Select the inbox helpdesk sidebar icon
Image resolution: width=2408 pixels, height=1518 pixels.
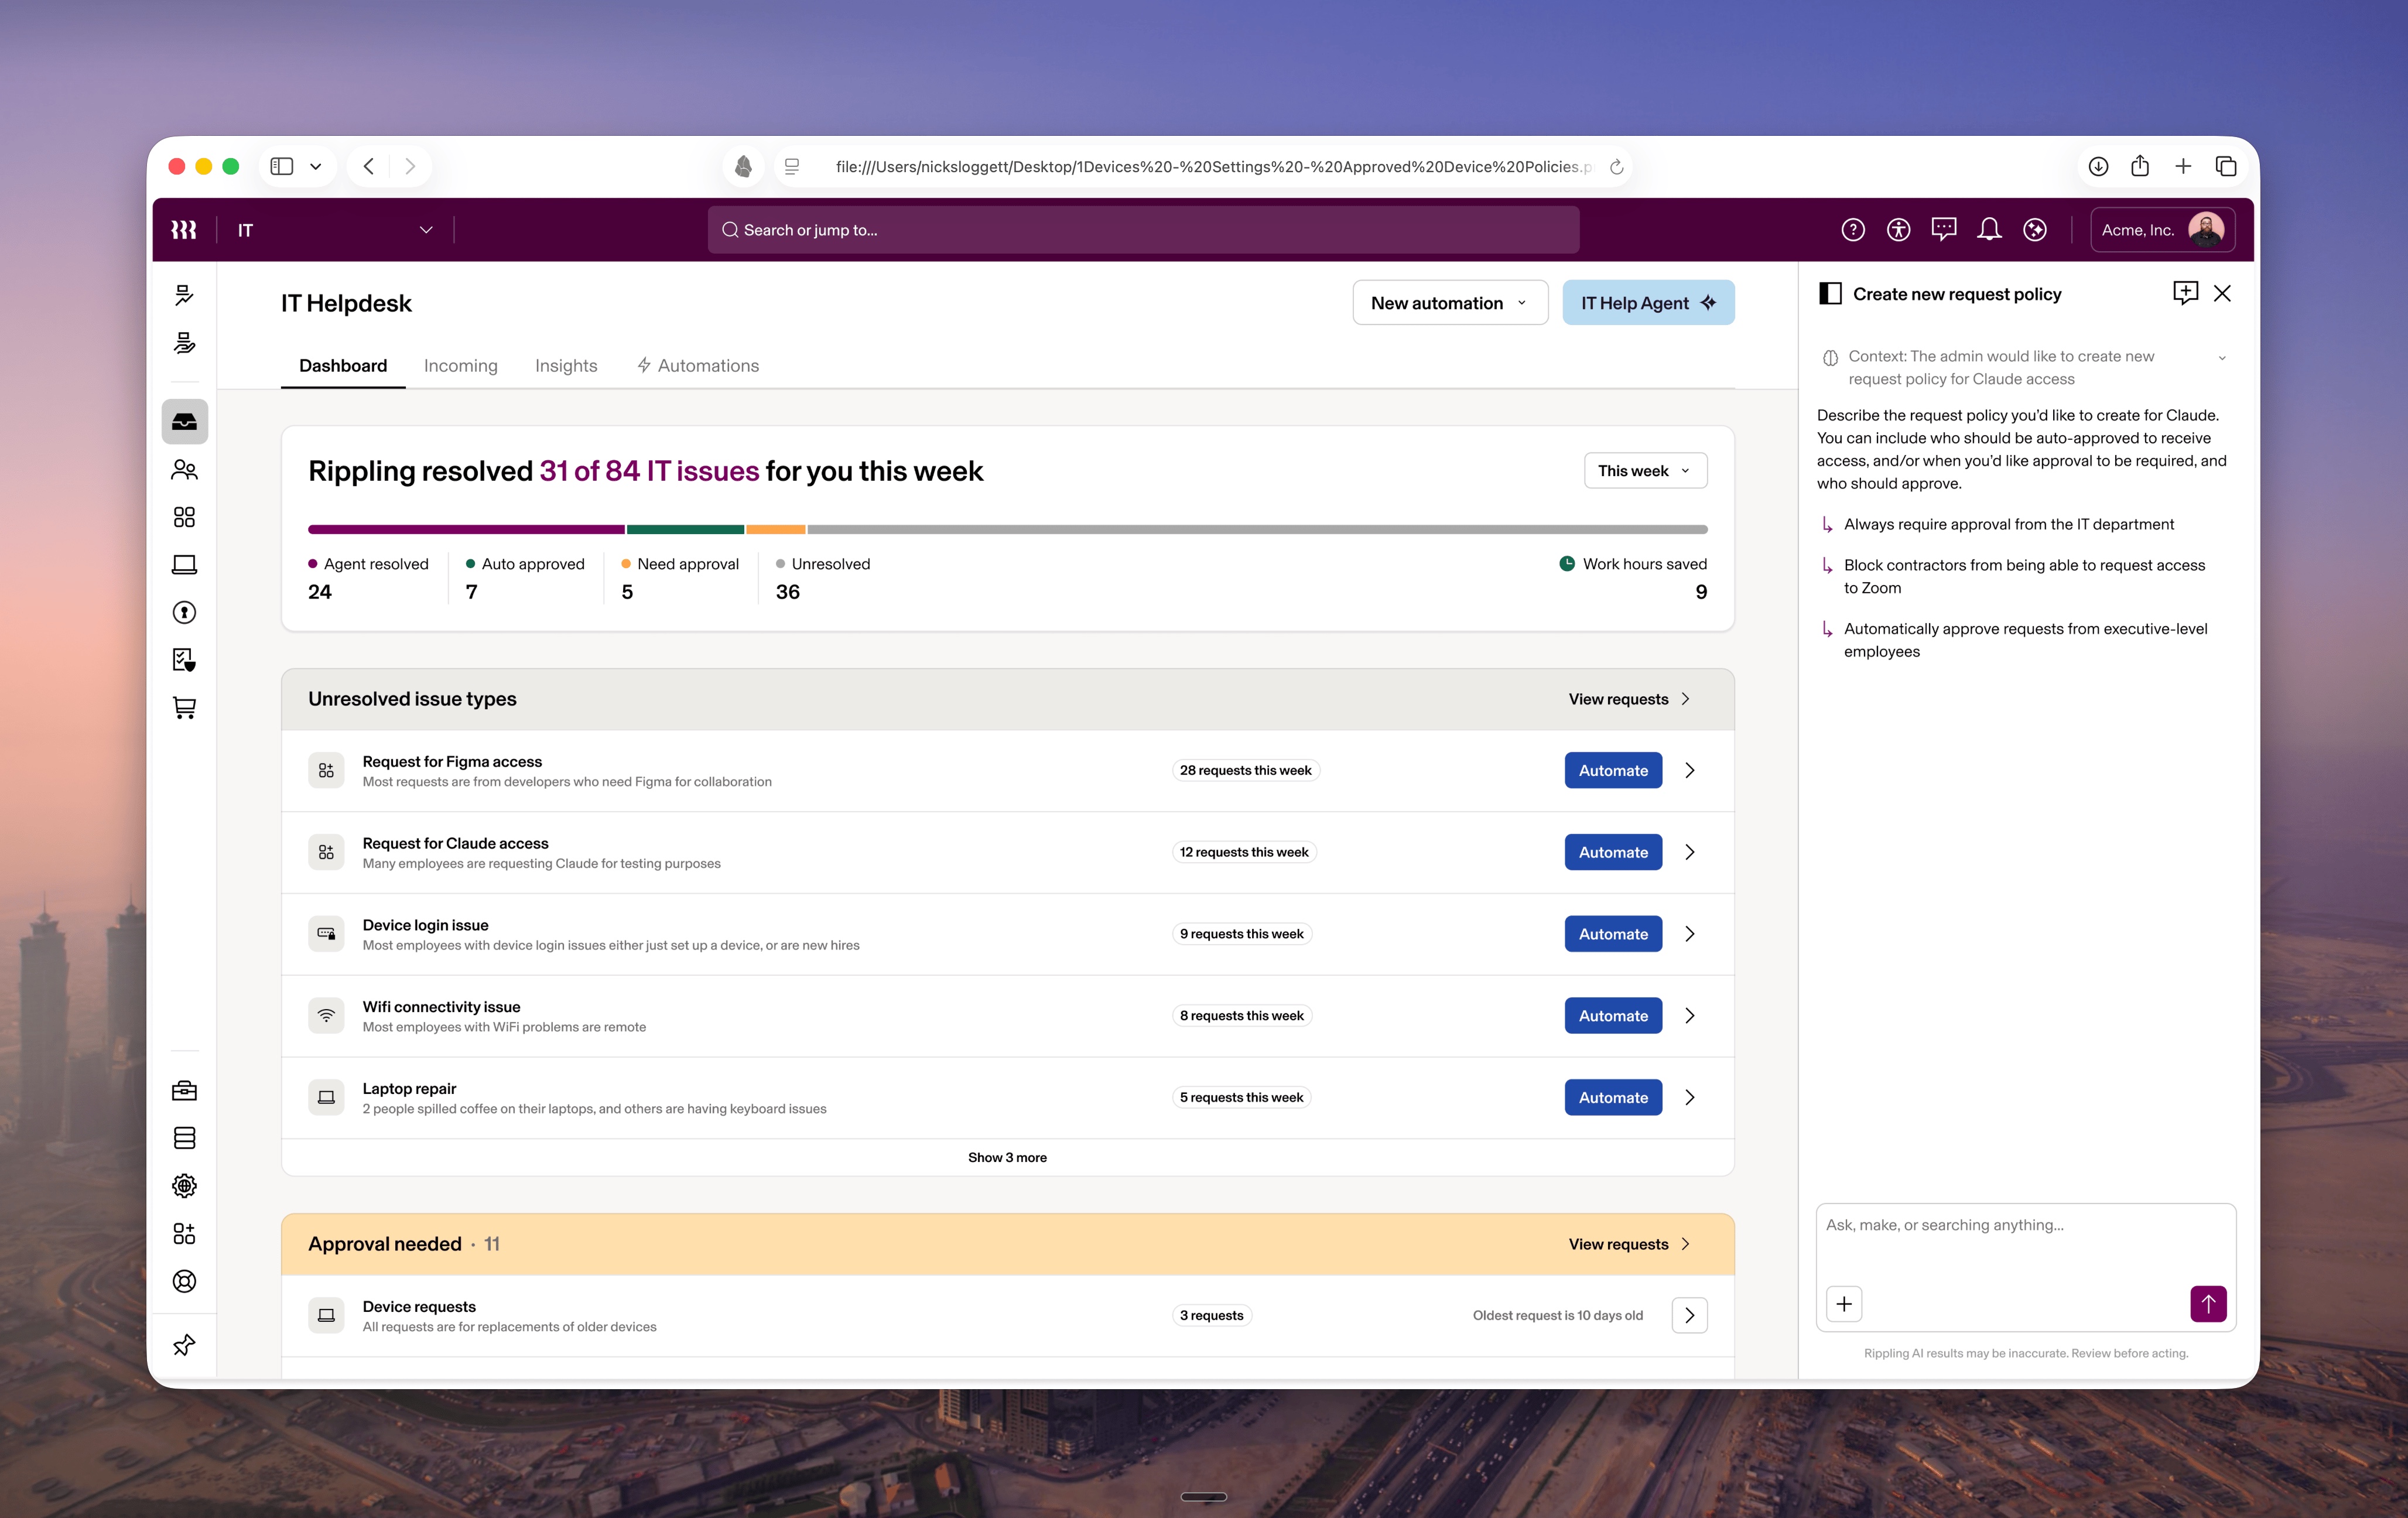[x=184, y=421]
